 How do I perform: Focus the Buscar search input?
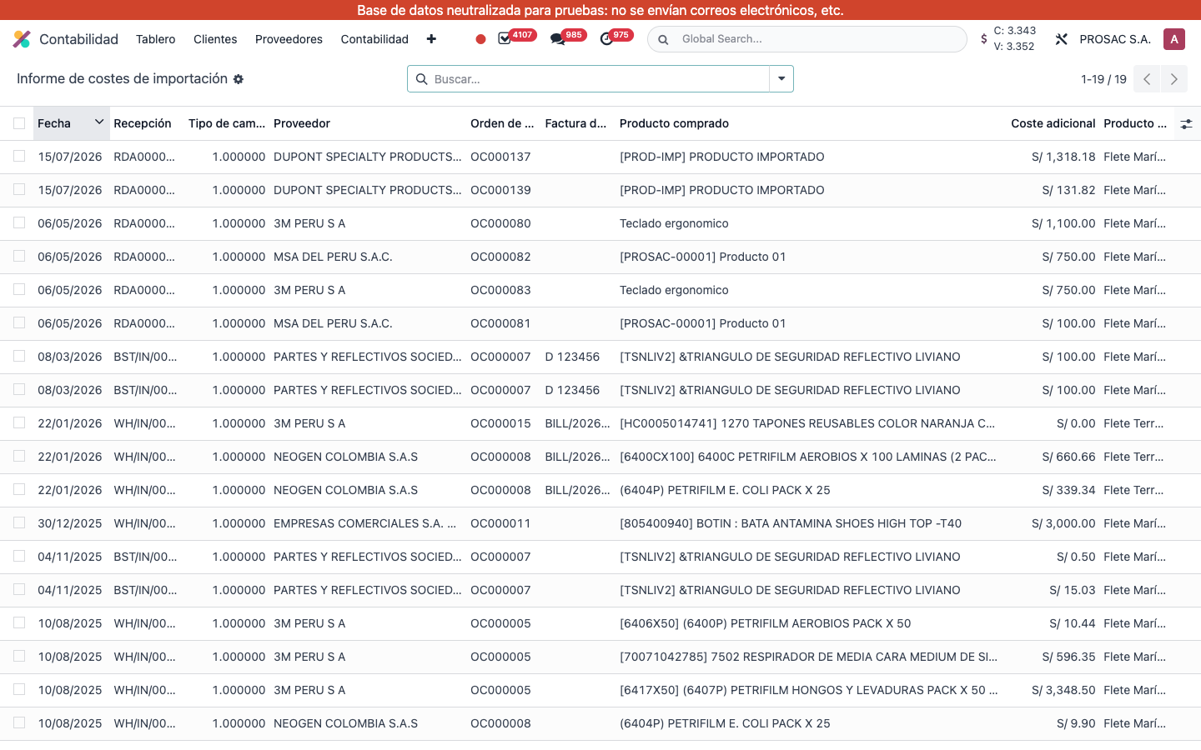click(599, 79)
